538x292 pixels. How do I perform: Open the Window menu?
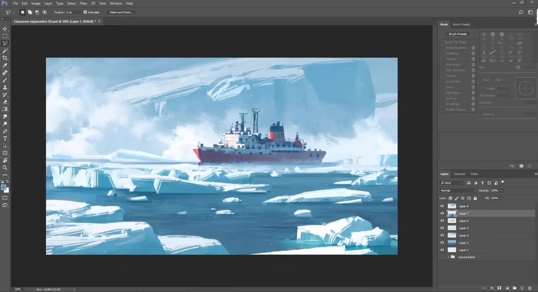tap(116, 3)
